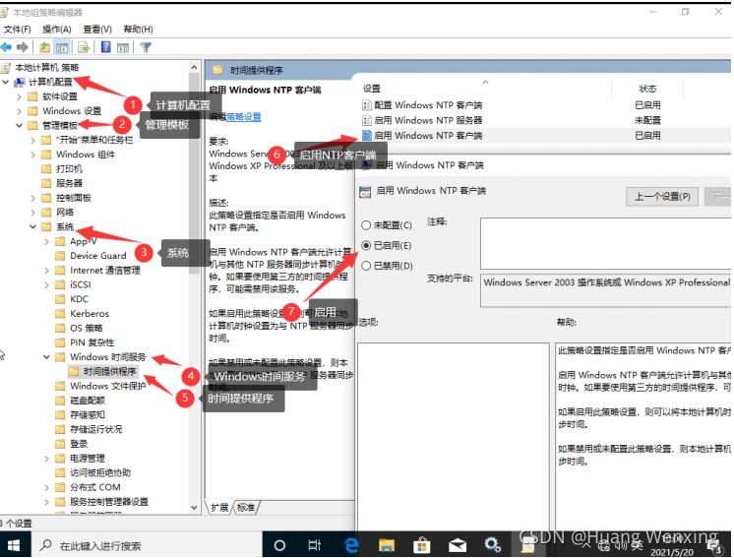Screen dimensions: 734x558
Task: Launch Microsoft Edge from the taskbar
Action: [x=351, y=545]
